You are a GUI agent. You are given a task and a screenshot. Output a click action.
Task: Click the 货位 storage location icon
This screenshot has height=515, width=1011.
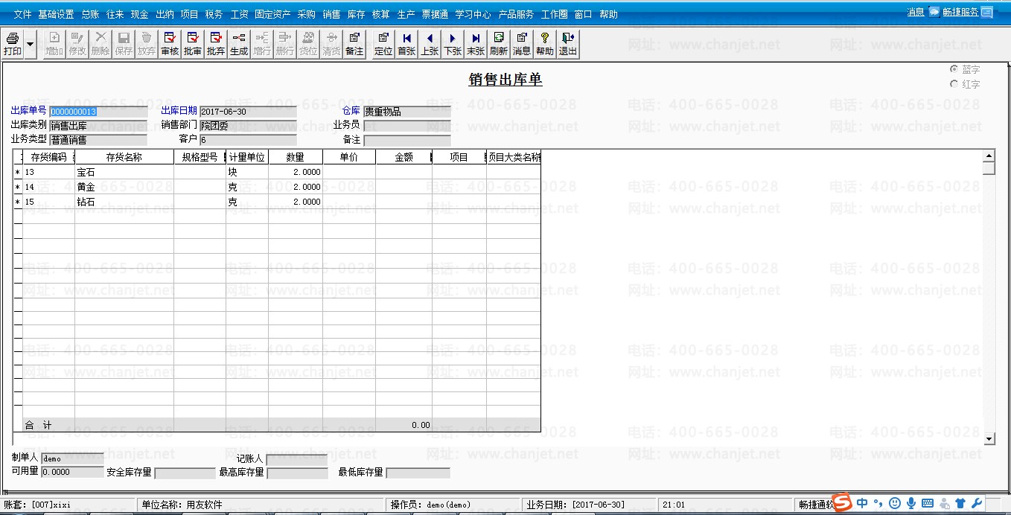(308, 44)
